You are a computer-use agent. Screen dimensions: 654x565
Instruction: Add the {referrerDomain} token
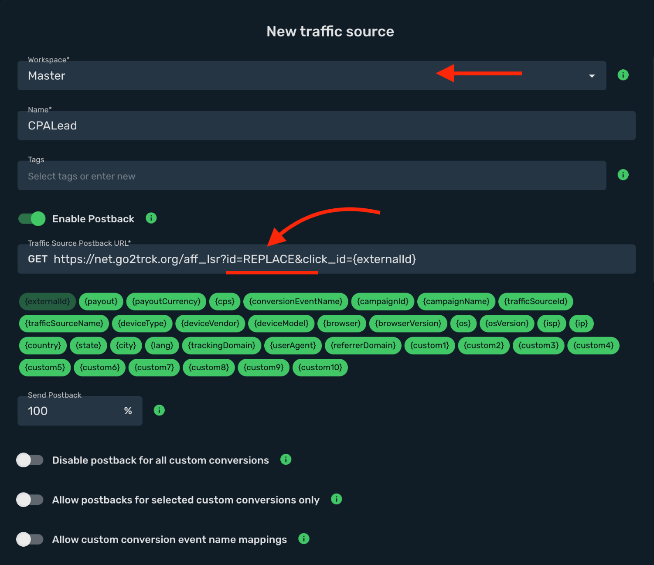[363, 346]
